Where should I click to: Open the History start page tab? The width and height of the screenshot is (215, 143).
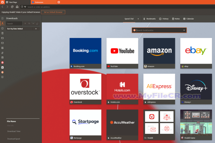click(164, 19)
